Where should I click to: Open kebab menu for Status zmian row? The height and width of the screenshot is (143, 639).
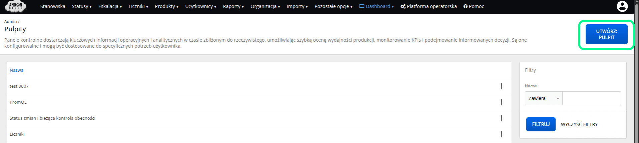[x=501, y=118]
